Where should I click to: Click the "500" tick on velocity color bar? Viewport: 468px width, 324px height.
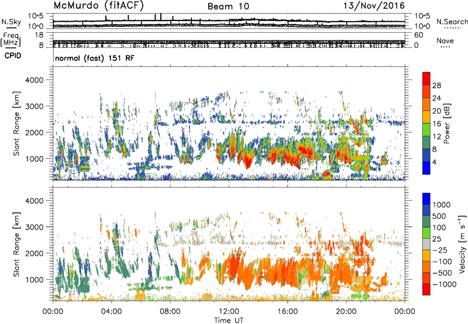439,216
